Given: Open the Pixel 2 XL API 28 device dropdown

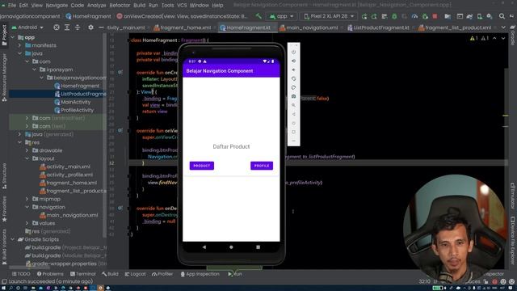Looking at the screenshot, I should [x=329, y=16].
